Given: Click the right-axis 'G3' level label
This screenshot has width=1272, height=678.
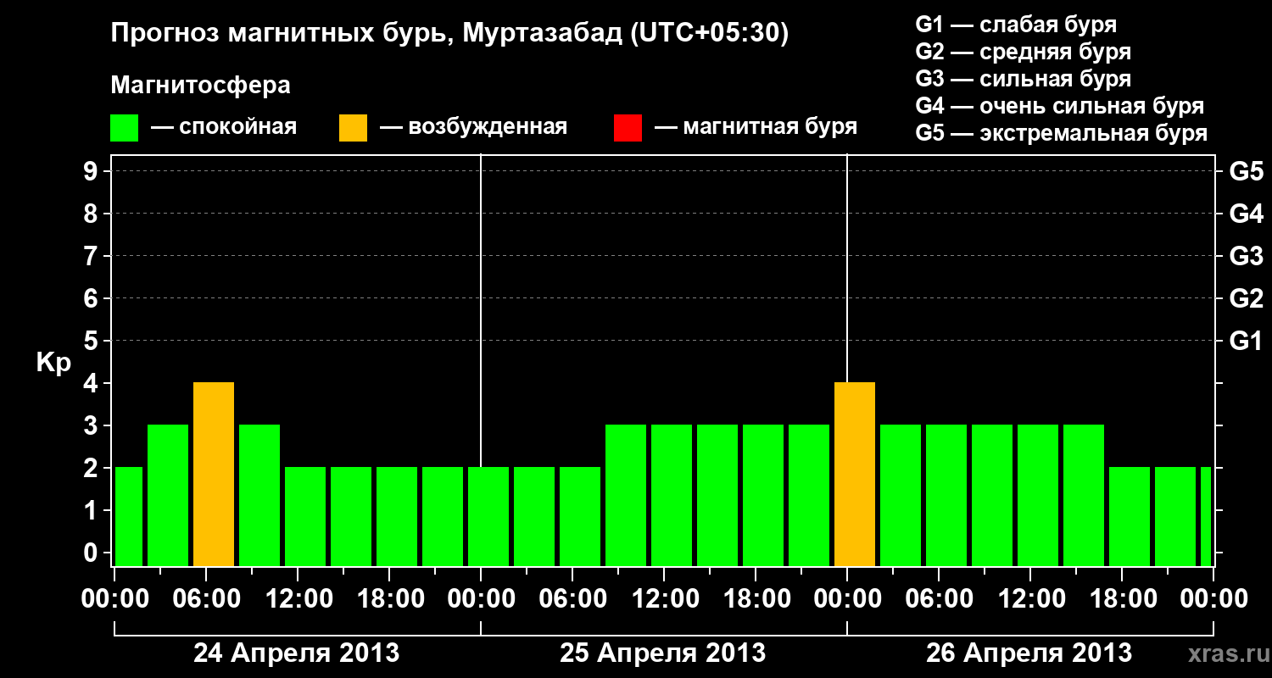Looking at the screenshot, I should (x=1247, y=256).
